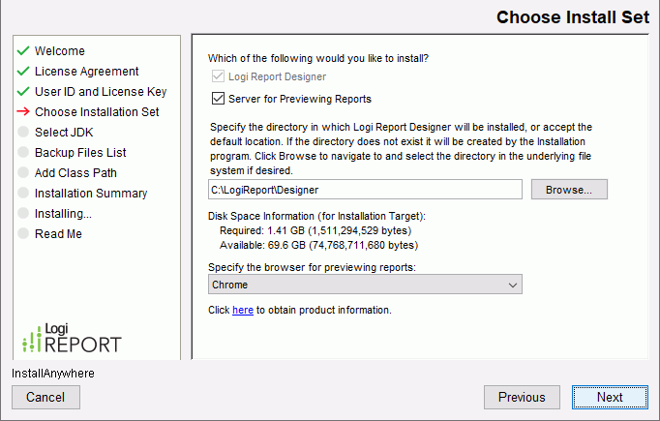
Task: Click the gray circle beside Read Me
Action: coord(23,233)
